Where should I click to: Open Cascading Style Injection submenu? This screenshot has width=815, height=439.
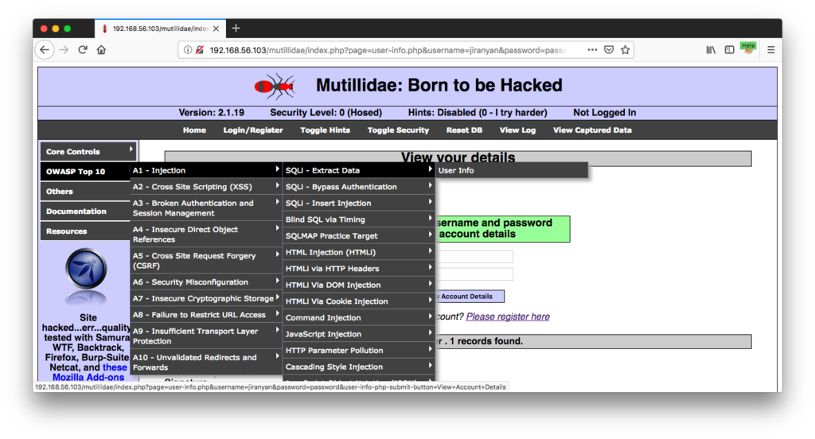[x=359, y=367]
